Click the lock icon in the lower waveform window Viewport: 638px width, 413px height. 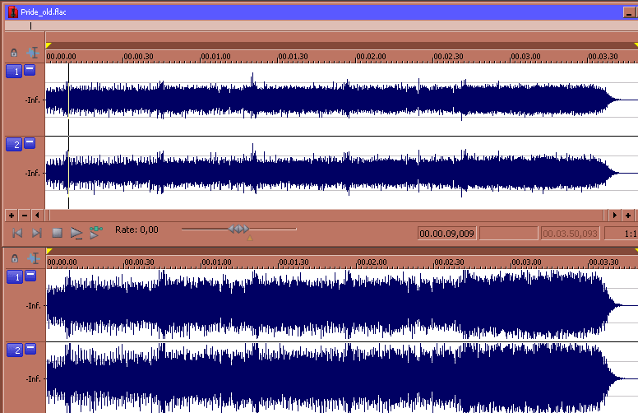coord(15,258)
